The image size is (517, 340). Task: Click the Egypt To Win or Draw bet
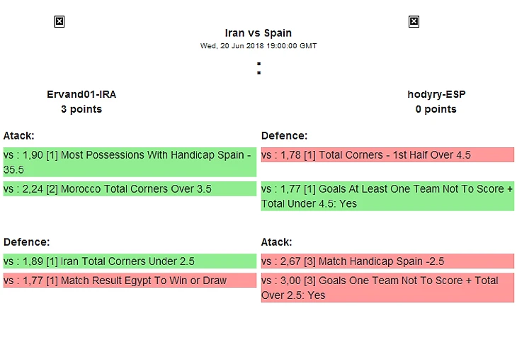129,280
